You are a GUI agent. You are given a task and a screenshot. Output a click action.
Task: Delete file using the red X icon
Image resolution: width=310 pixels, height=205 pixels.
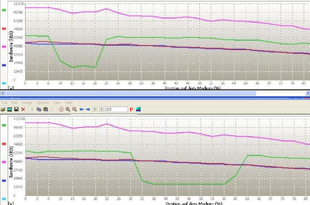pos(23,109)
